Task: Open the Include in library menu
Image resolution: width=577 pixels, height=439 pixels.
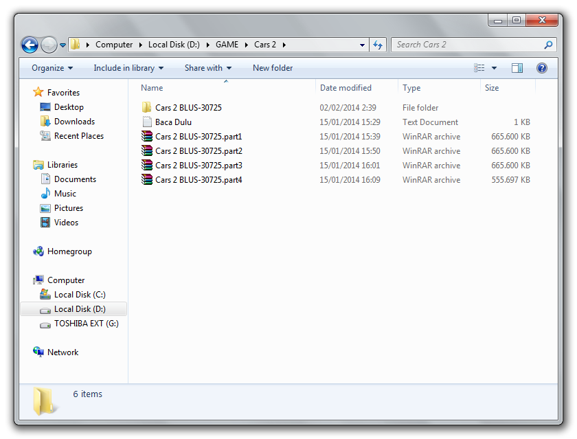Action: click(128, 68)
